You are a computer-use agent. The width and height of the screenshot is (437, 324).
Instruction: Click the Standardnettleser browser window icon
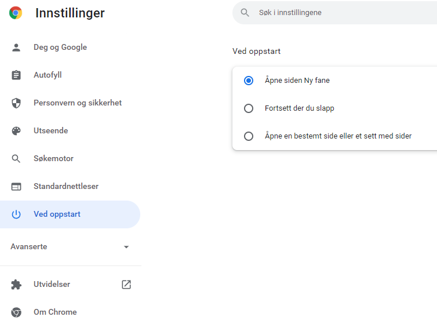(x=16, y=187)
